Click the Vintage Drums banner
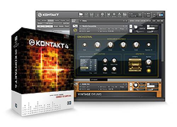177x127 pixels. [117, 94]
